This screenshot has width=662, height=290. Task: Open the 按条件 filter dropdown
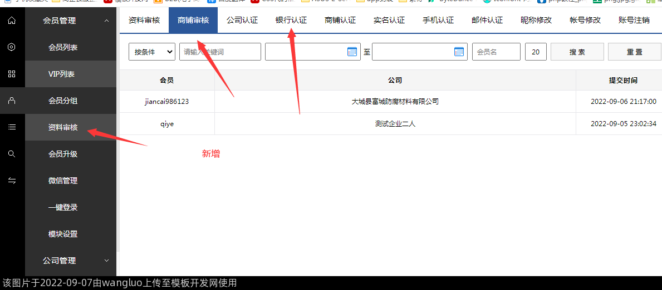151,52
